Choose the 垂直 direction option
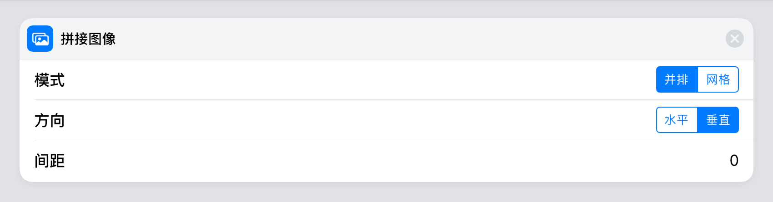The image size is (773, 202). 718,120
